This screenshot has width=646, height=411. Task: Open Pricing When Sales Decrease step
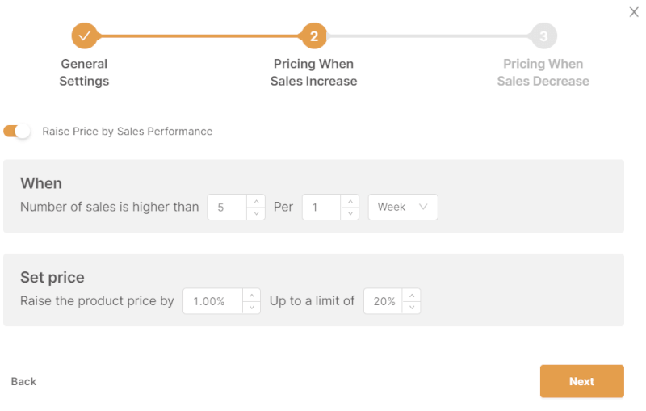pos(543,73)
